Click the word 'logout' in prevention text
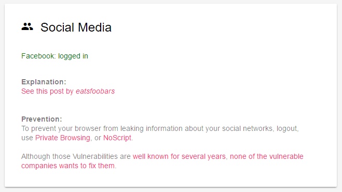 287,128
